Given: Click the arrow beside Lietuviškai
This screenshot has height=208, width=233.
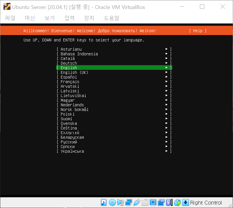Looking at the screenshot, I should (x=166, y=95).
